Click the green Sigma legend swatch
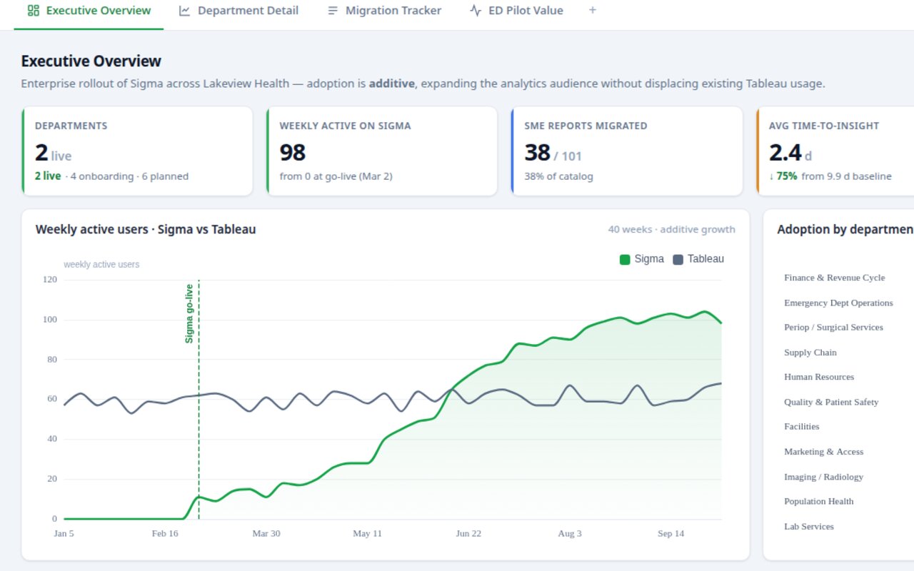Viewport: 914px width, 571px height. pyautogui.click(x=625, y=259)
